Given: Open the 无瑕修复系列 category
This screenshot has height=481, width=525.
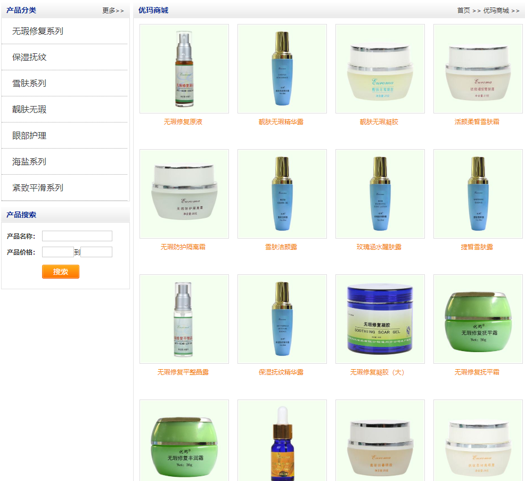Looking at the screenshot, I should 37,31.
